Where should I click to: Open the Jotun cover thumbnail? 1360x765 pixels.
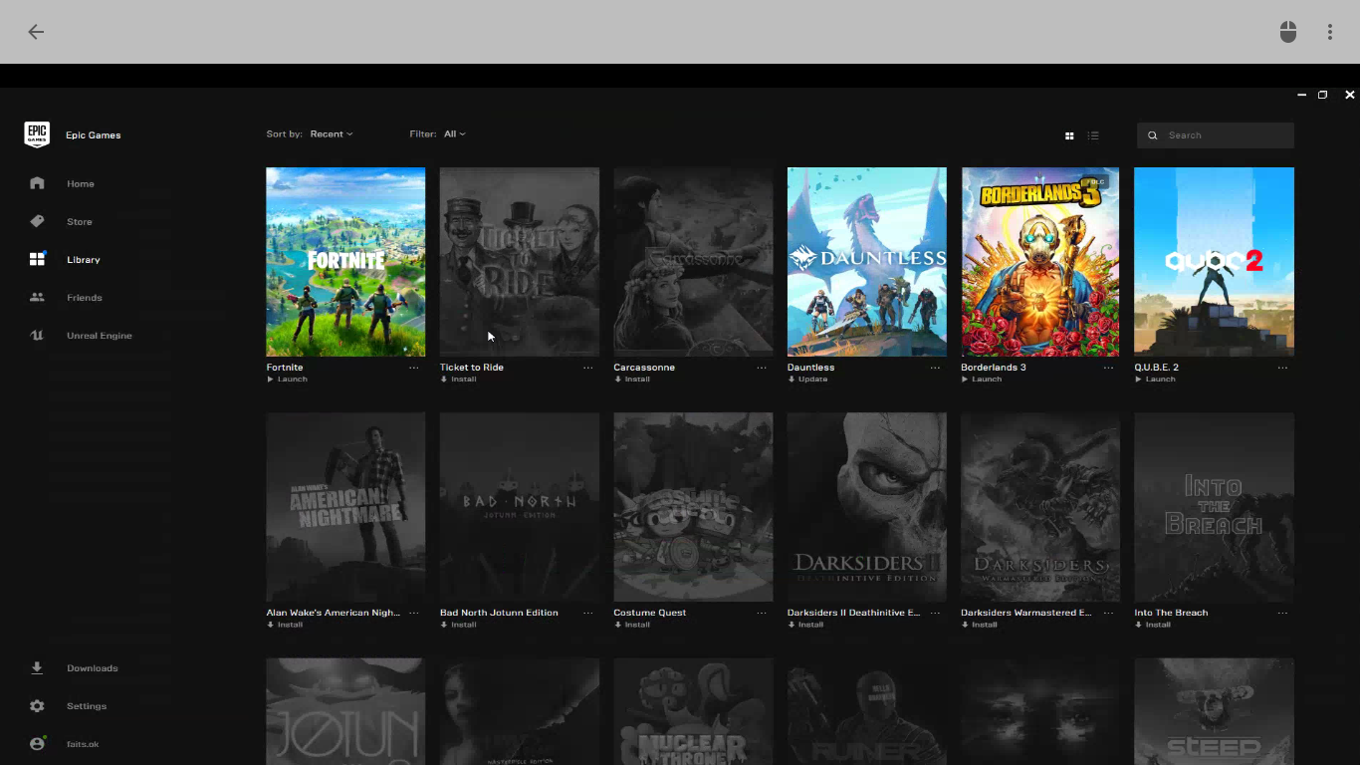pyautogui.click(x=345, y=711)
